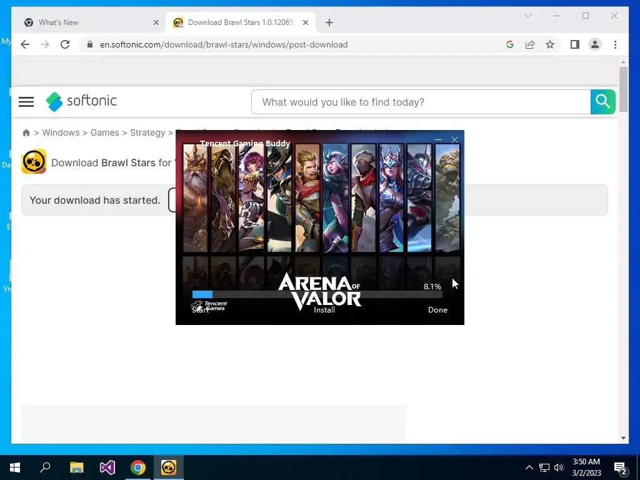The width and height of the screenshot is (640, 480).
Task: Close the Tencent Gaming Buddy installer
Action: coord(454,139)
